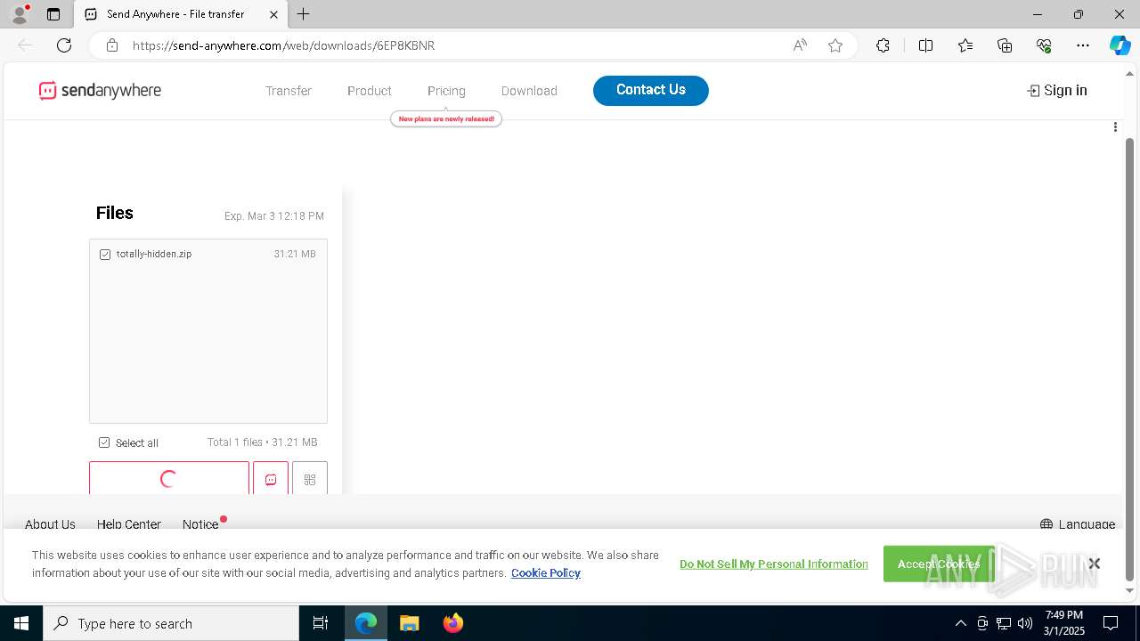Click the taskbar search box
The width and height of the screenshot is (1140, 641).
(x=171, y=623)
